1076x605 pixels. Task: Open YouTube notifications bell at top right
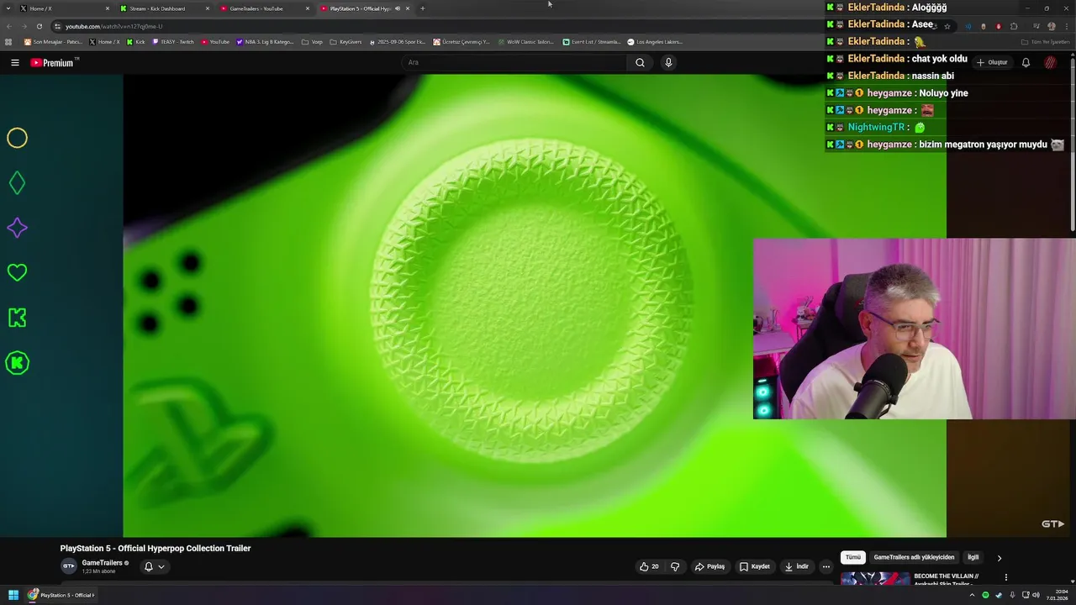click(1026, 62)
